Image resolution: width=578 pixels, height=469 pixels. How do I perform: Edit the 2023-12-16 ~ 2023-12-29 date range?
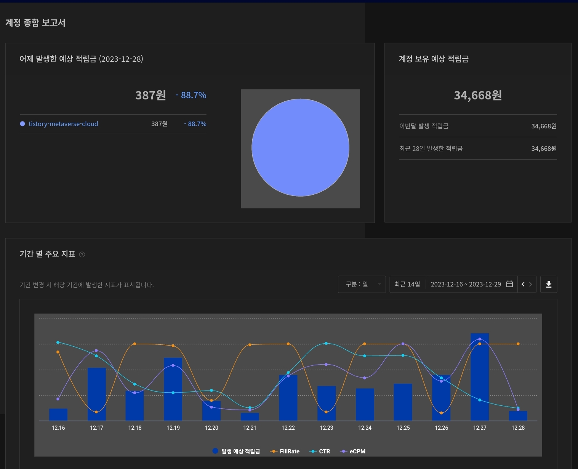(466, 284)
